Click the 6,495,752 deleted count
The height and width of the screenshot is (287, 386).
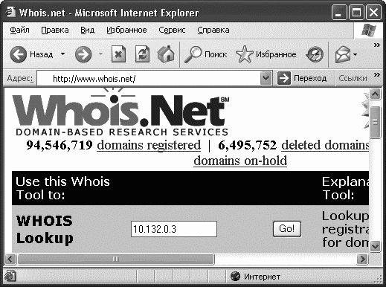(247, 145)
